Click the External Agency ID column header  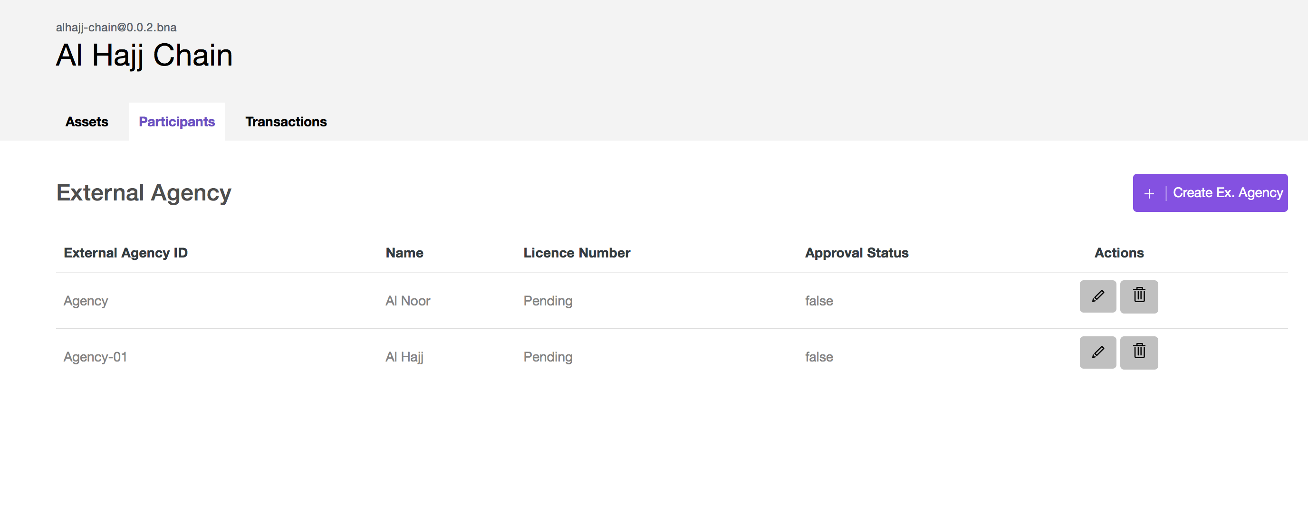click(125, 253)
